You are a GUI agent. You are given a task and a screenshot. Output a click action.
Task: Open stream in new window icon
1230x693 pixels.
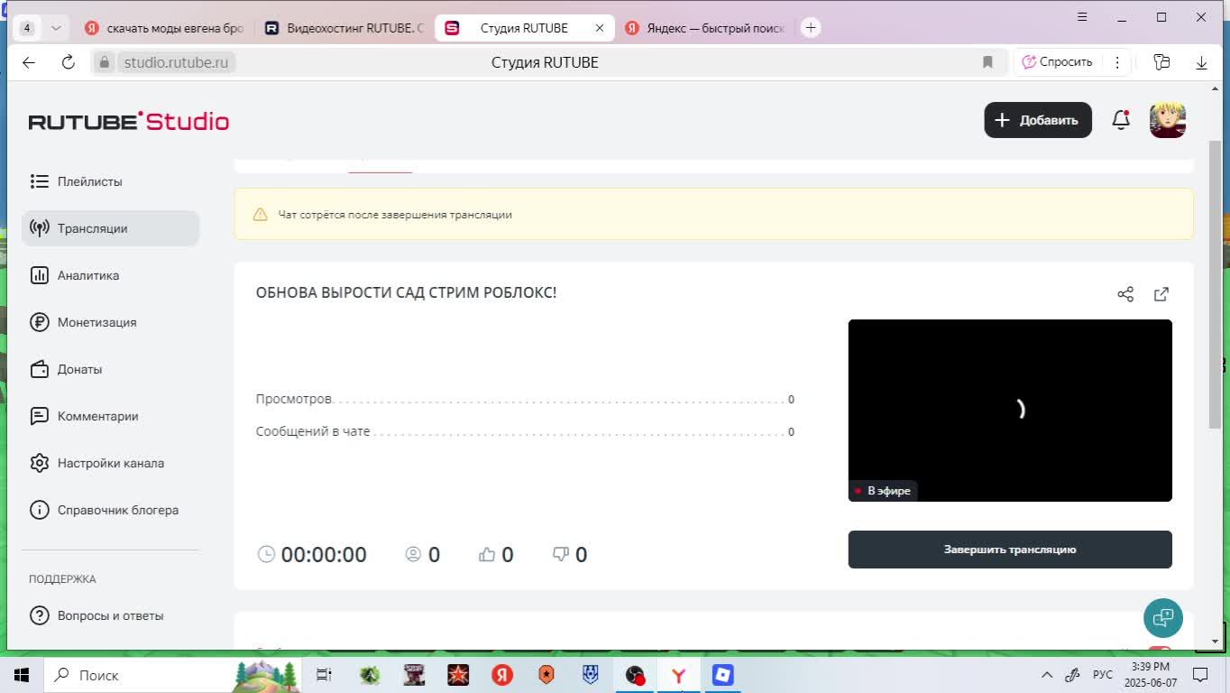pyautogui.click(x=1161, y=294)
